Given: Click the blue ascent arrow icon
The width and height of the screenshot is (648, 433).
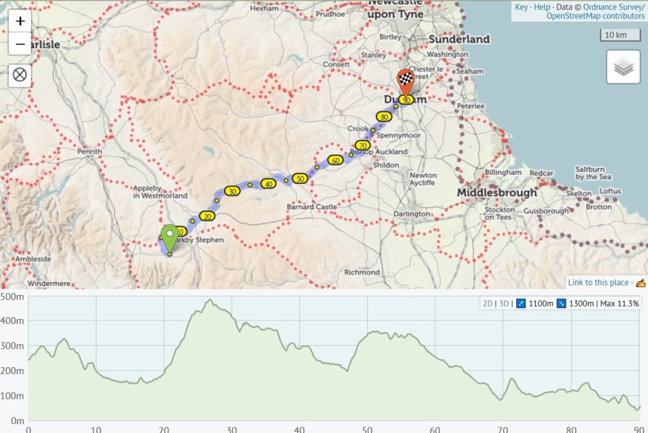Looking at the screenshot, I should click(522, 304).
